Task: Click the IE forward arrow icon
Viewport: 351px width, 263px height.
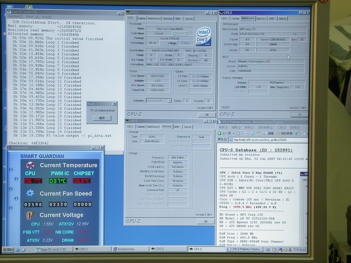Action: (238, 134)
